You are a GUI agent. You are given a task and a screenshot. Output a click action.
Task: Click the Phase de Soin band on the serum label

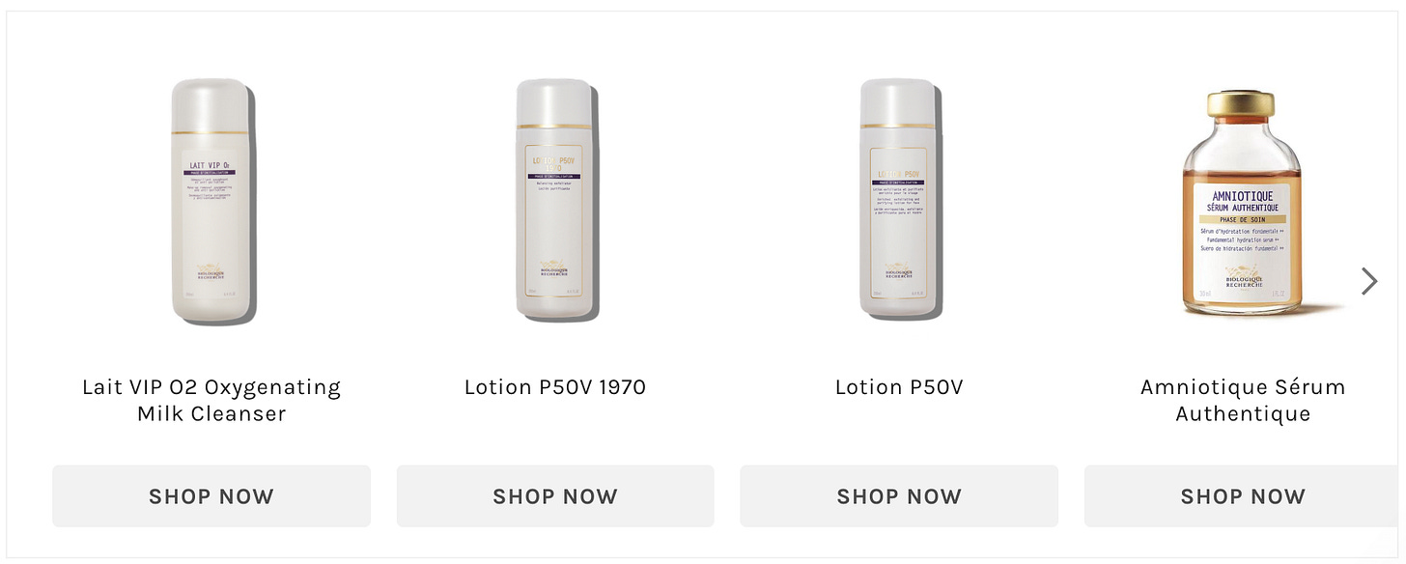tap(1243, 219)
